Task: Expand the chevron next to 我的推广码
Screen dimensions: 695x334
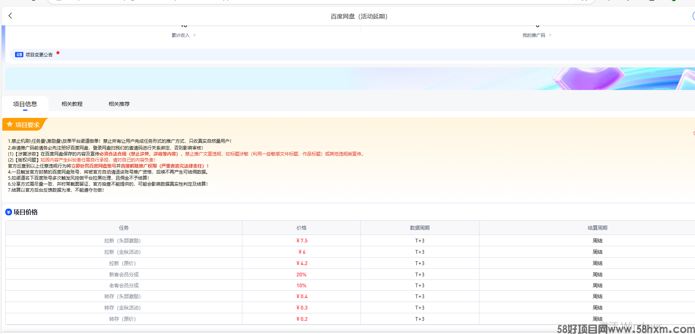Action: pyautogui.click(x=550, y=35)
